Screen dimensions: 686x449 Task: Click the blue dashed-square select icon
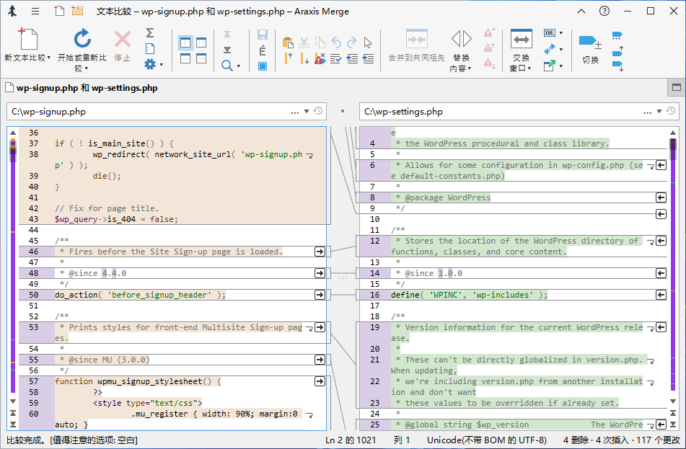pyautogui.click(x=263, y=66)
